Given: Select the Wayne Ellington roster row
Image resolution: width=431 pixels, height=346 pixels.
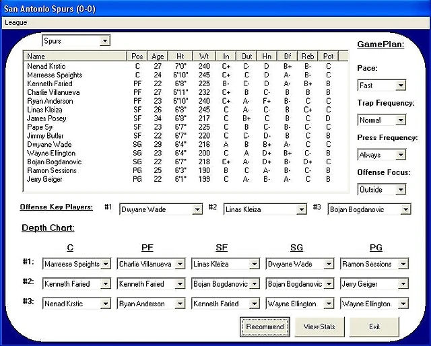Looking at the screenshot, I should click(186, 153).
